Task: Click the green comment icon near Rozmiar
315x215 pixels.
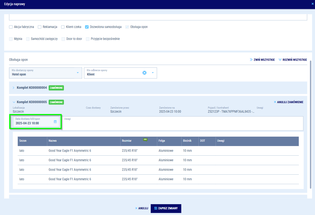Action: click(145, 140)
